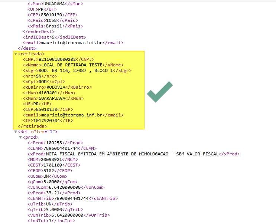Select the cProd 100258 line

(x=55, y=143)
